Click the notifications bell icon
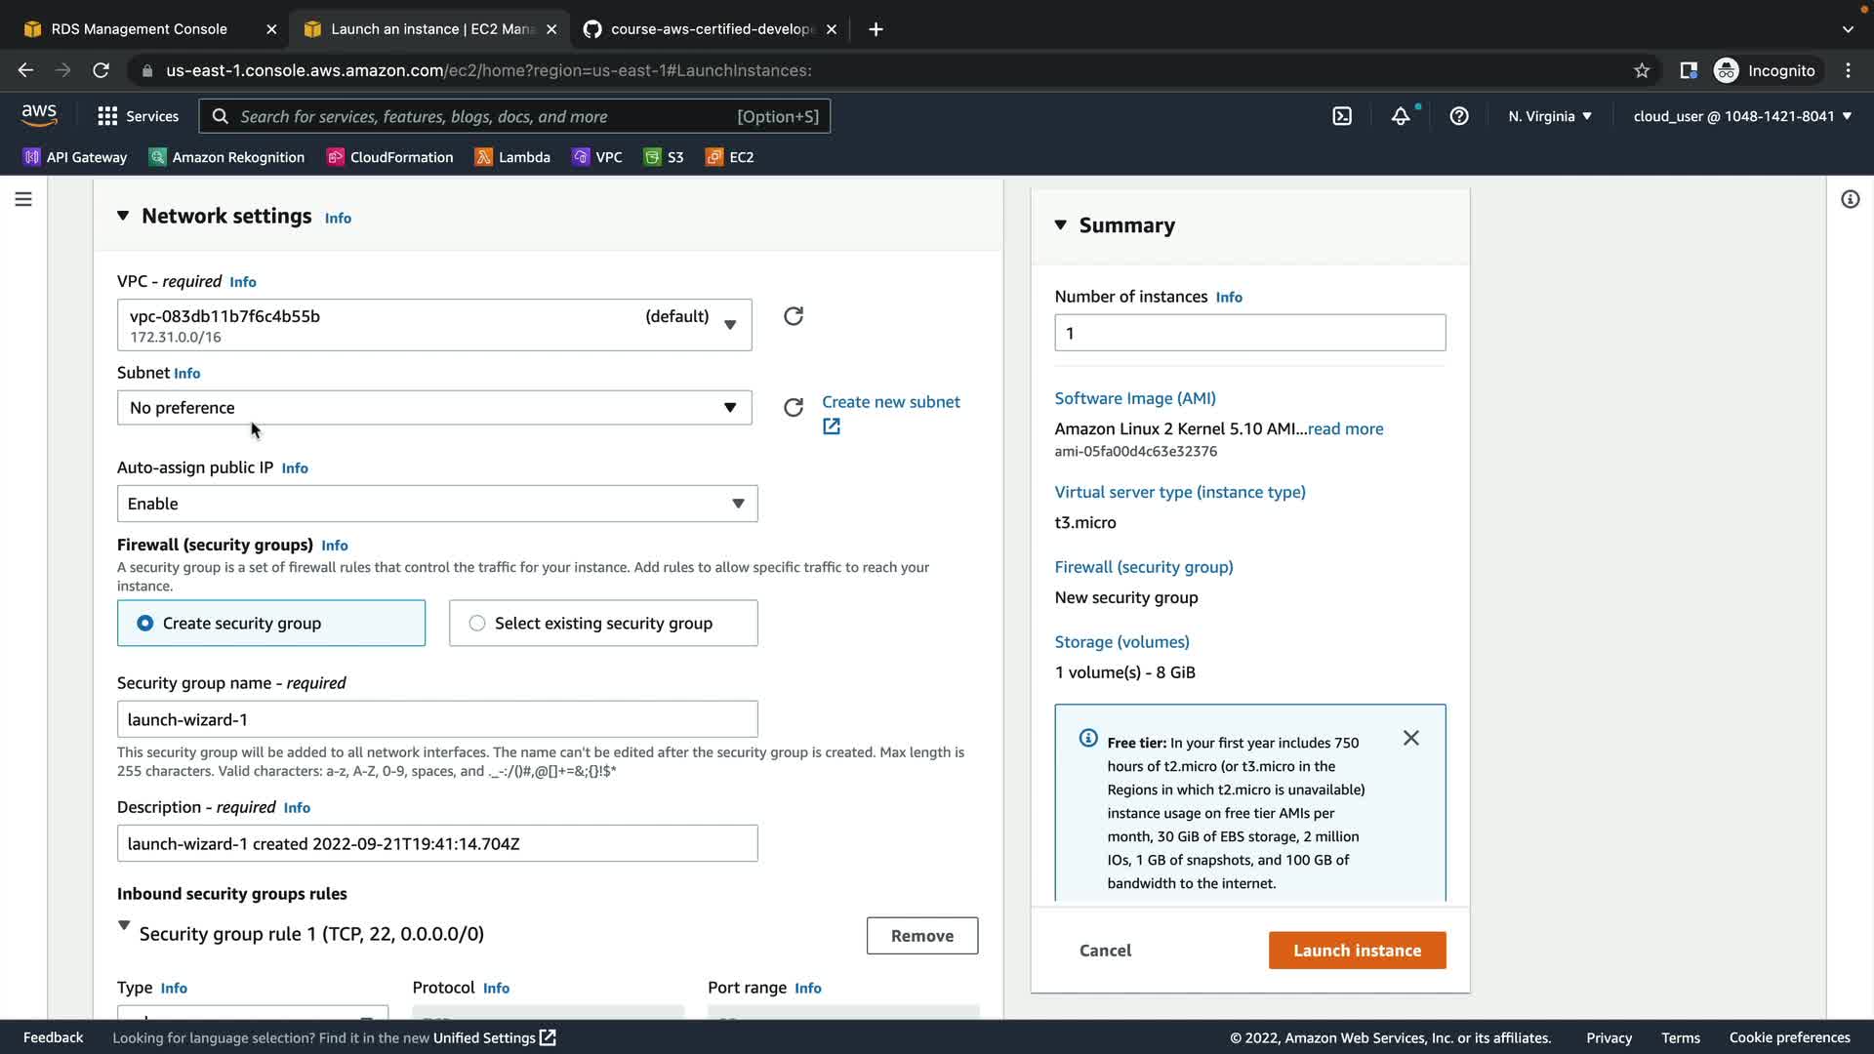Image resolution: width=1874 pixels, height=1054 pixels. 1401,116
